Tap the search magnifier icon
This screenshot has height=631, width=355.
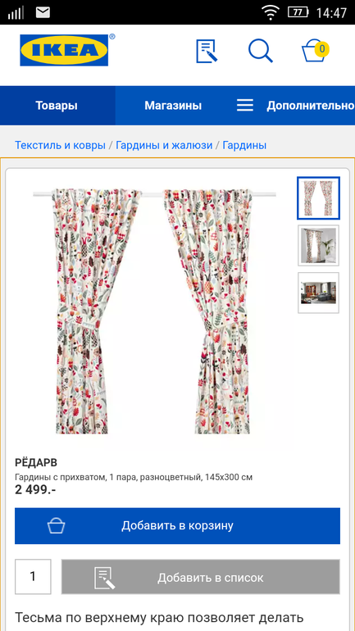tap(261, 51)
